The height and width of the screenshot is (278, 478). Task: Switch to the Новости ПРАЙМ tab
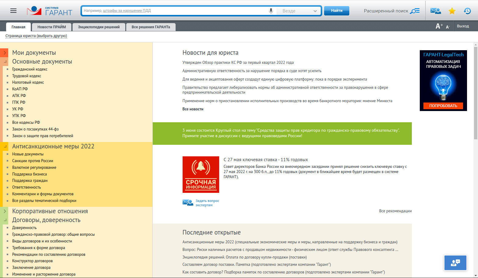click(x=52, y=27)
